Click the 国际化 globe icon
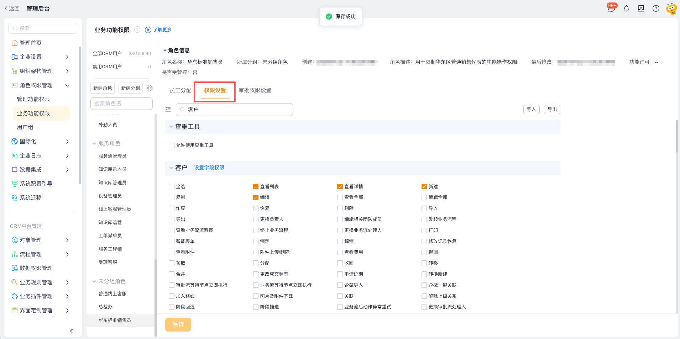This screenshot has width=680, height=339. (15, 142)
